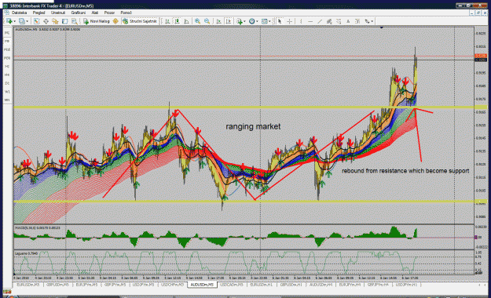Select the horizontal line drawing tool

(310, 21)
